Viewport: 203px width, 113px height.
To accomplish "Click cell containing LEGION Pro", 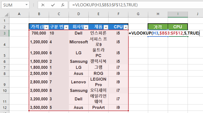I will (x=98, y=82).
